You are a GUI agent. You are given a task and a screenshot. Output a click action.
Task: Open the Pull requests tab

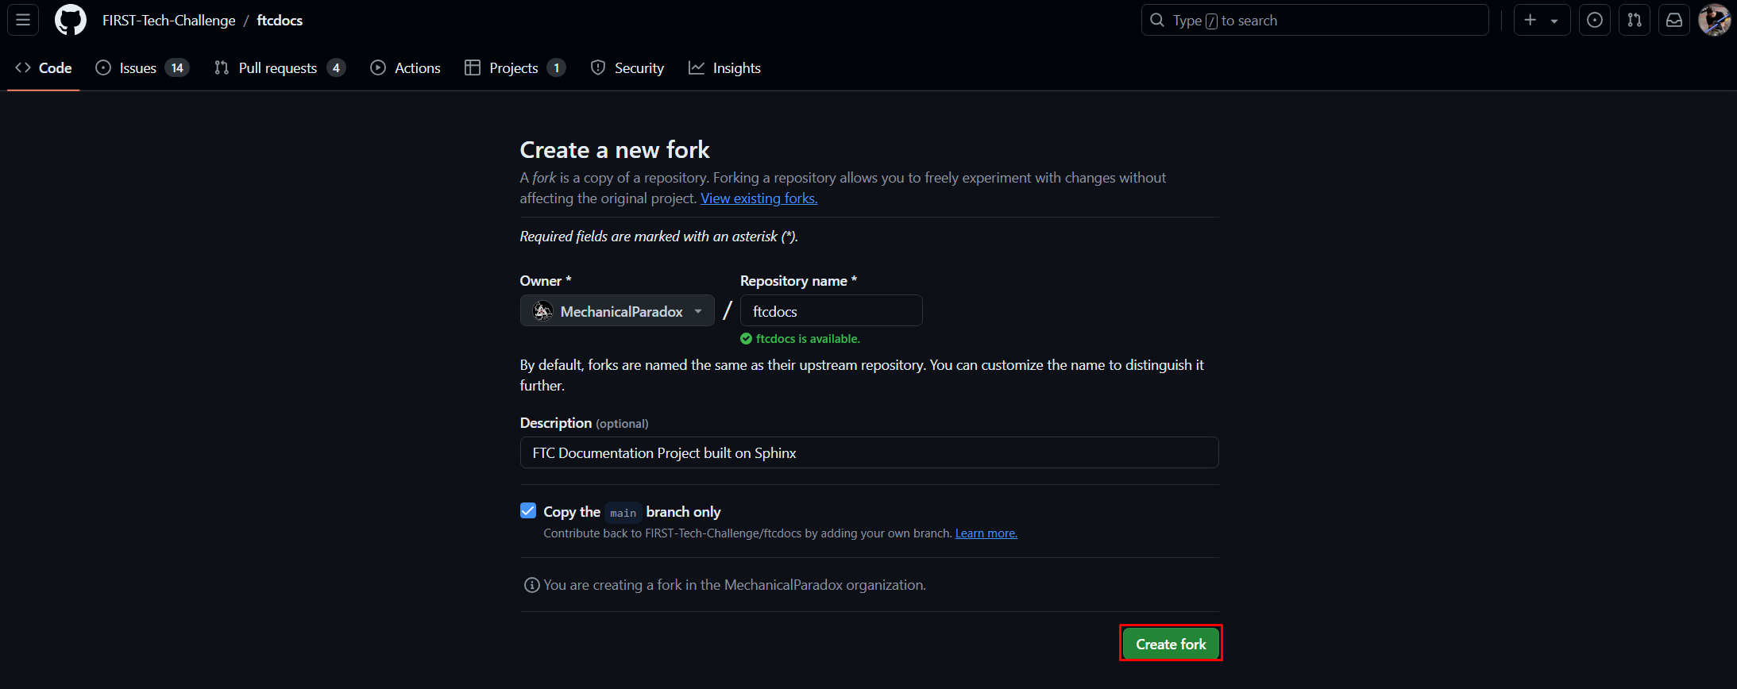279,68
